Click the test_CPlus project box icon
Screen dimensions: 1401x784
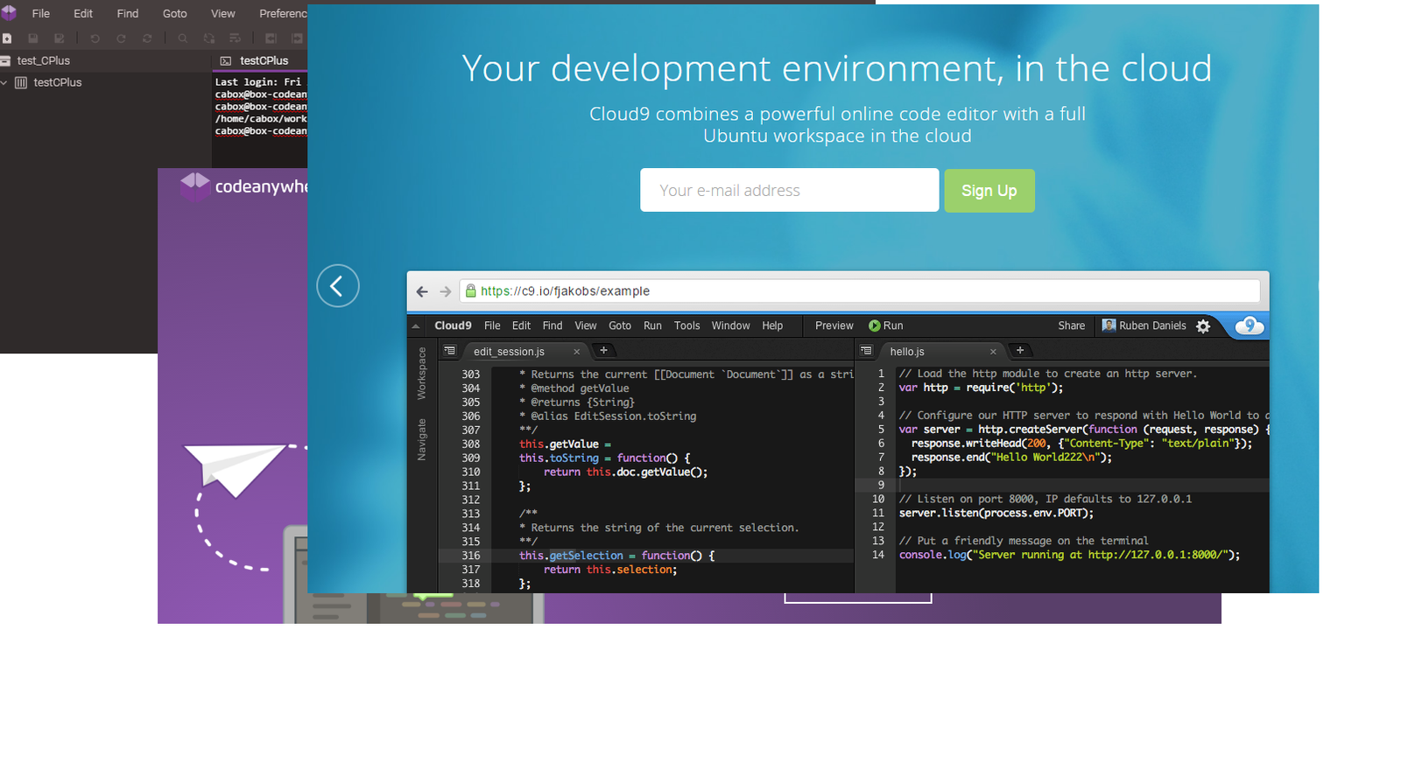[5, 61]
